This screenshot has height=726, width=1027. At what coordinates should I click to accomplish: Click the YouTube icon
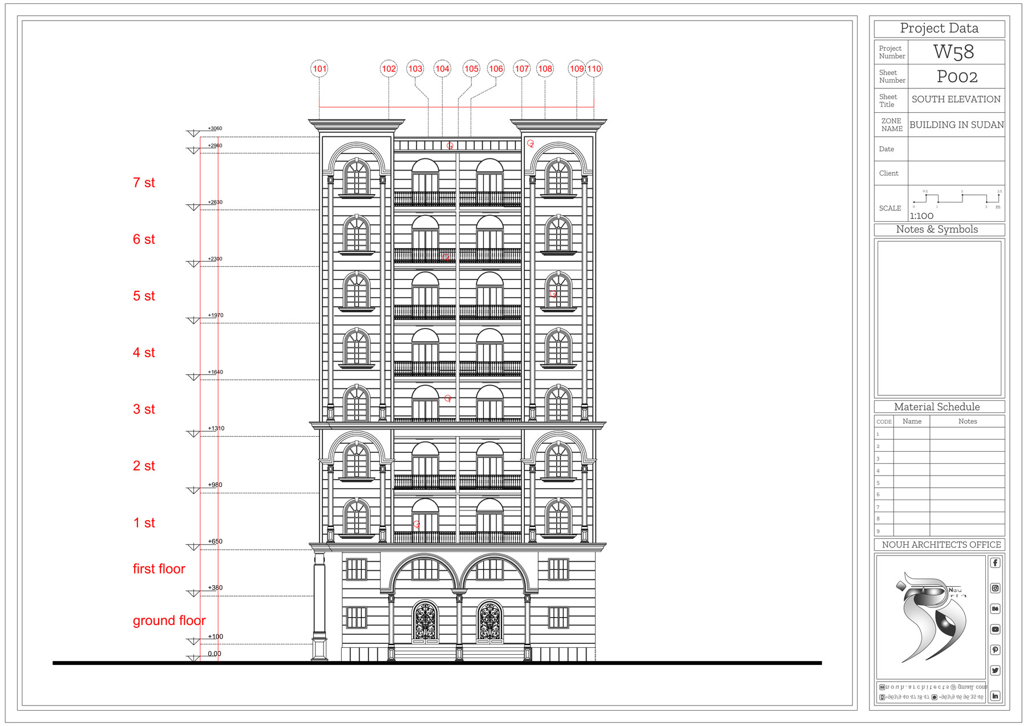[x=995, y=630]
